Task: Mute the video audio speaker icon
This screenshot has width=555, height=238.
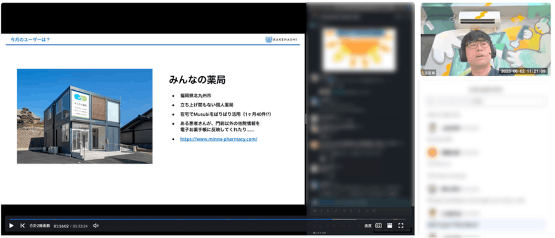Action: [x=96, y=226]
